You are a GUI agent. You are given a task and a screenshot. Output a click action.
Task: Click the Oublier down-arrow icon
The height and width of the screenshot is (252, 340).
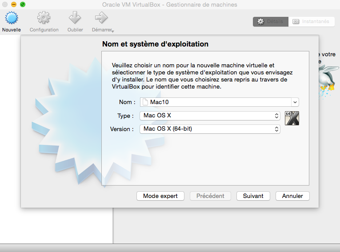(75, 18)
